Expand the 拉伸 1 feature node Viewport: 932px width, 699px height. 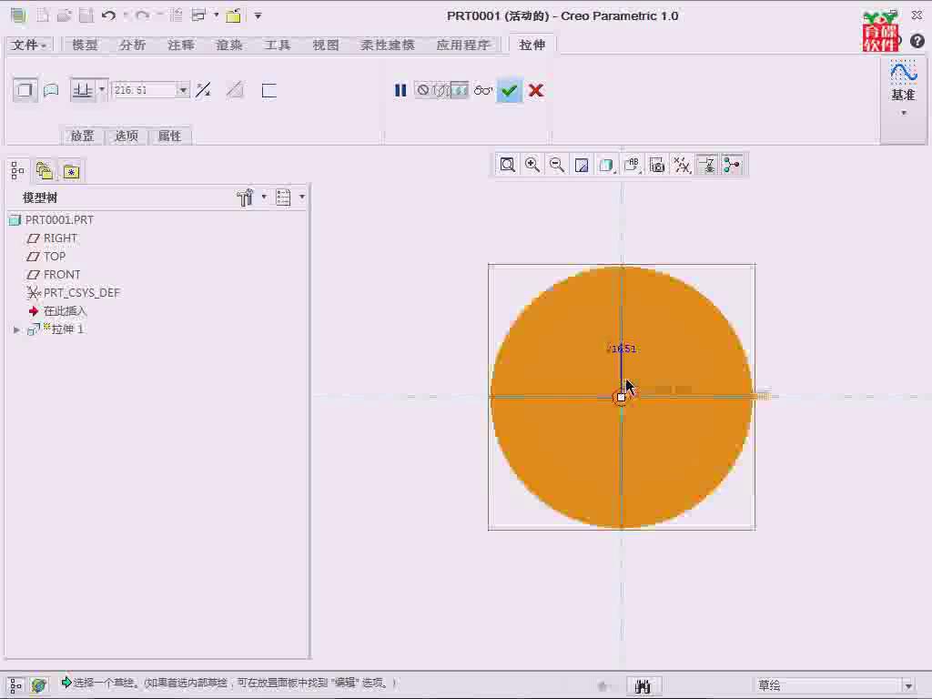16,329
